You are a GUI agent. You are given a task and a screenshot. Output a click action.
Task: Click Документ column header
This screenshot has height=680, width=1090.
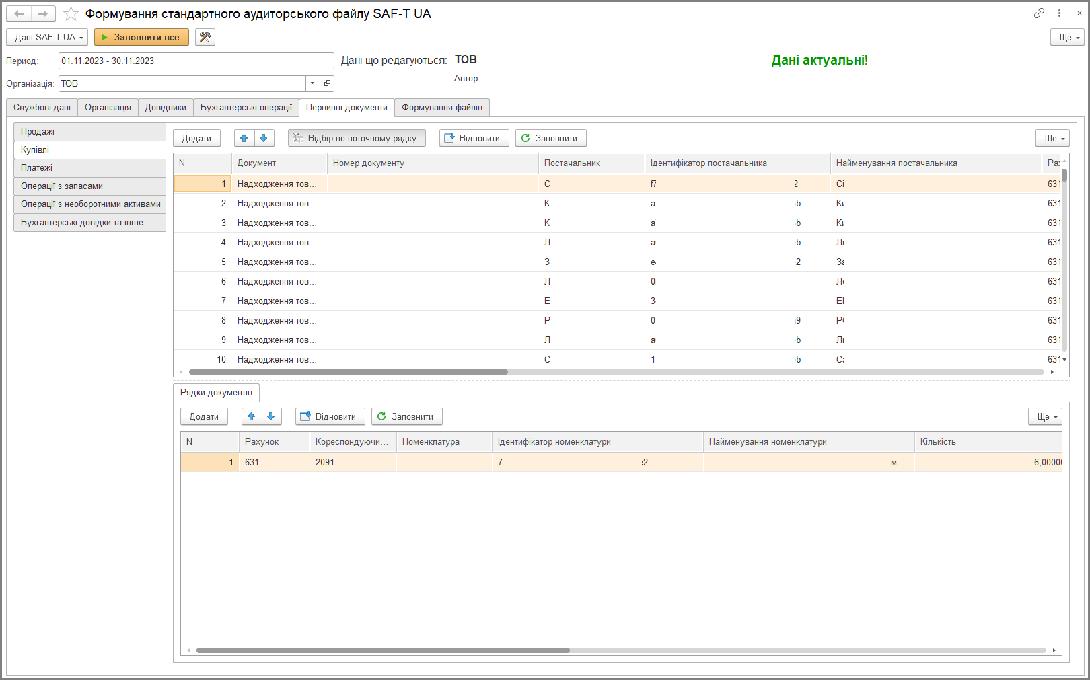tap(279, 163)
